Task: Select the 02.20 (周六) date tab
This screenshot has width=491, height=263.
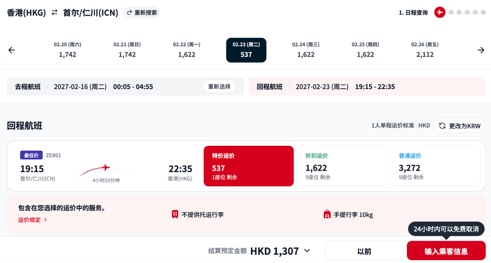Action: (x=68, y=50)
